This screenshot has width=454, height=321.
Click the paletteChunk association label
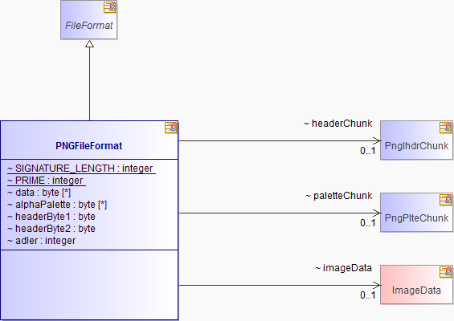click(339, 196)
